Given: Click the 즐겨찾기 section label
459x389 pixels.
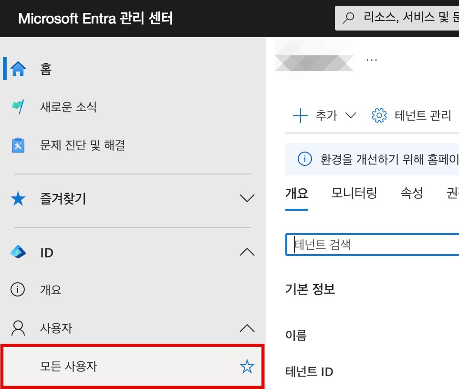Looking at the screenshot, I should [x=63, y=199].
